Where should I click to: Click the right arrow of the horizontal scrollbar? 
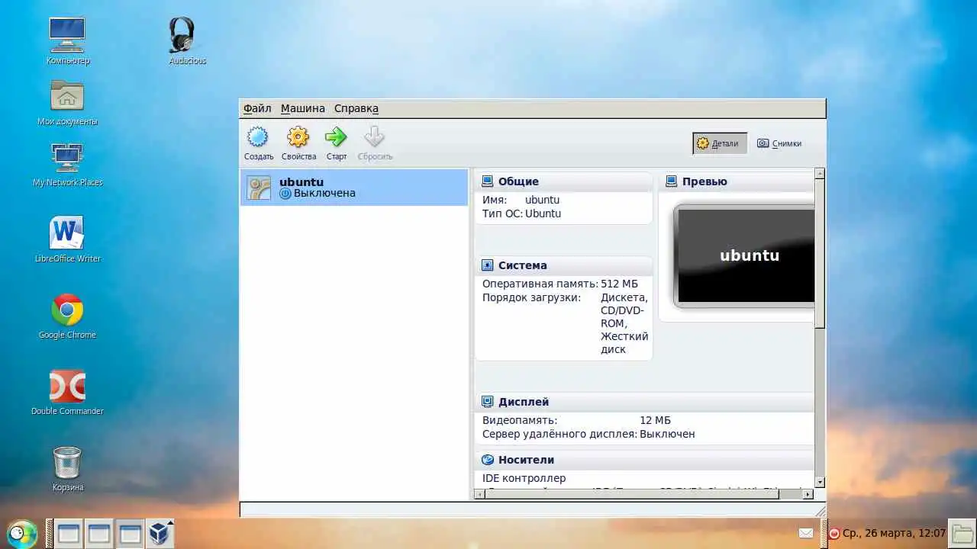click(808, 494)
